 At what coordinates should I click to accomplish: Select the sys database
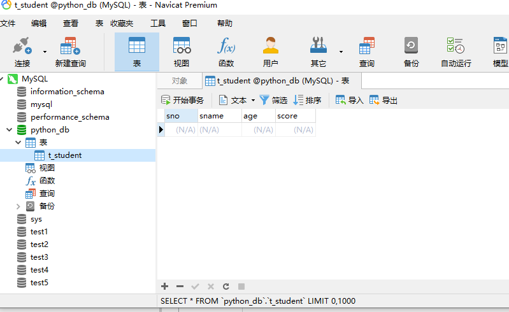point(36,219)
